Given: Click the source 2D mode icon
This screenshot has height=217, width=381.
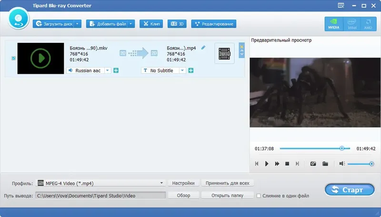Looking at the screenshot, I should [123, 53].
